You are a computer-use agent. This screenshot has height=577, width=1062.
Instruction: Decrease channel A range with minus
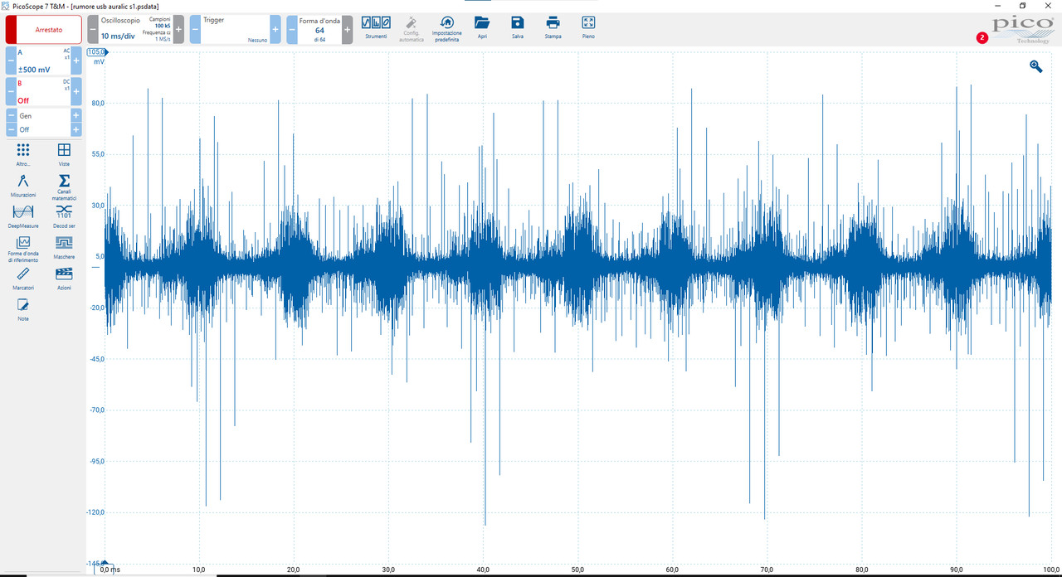click(x=12, y=61)
